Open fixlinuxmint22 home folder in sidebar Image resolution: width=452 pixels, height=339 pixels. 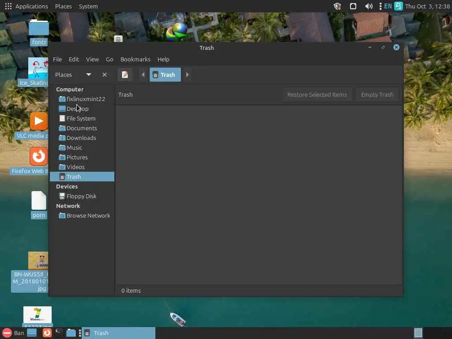click(x=82, y=99)
